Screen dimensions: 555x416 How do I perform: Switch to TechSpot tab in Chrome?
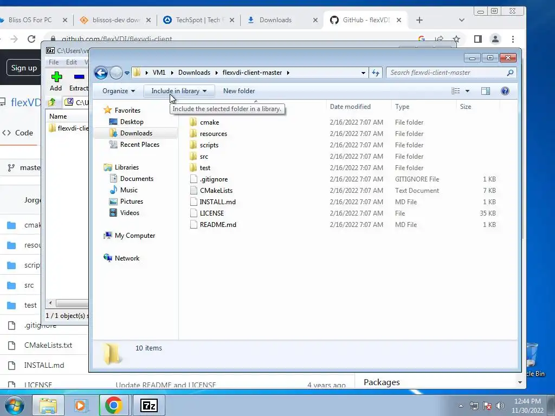tap(199, 20)
